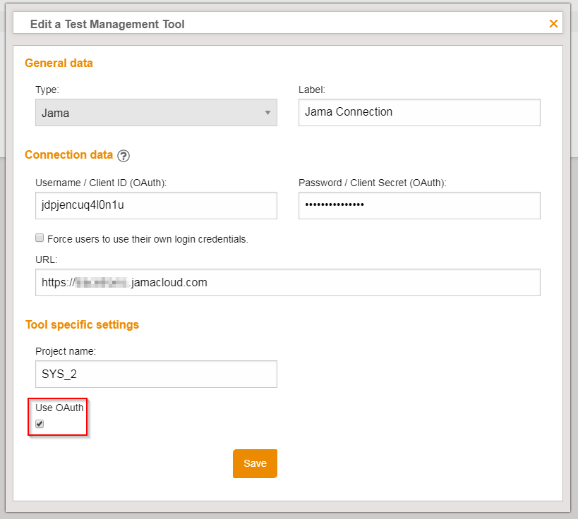Click the dialog title Edit a Test Management Tool
Screen dimensions: 578x519
click(107, 25)
